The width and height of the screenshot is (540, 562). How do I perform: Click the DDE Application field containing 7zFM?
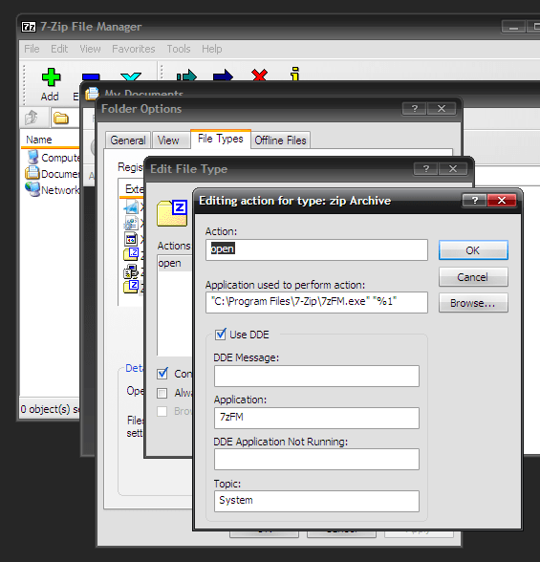click(x=316, y=418)
